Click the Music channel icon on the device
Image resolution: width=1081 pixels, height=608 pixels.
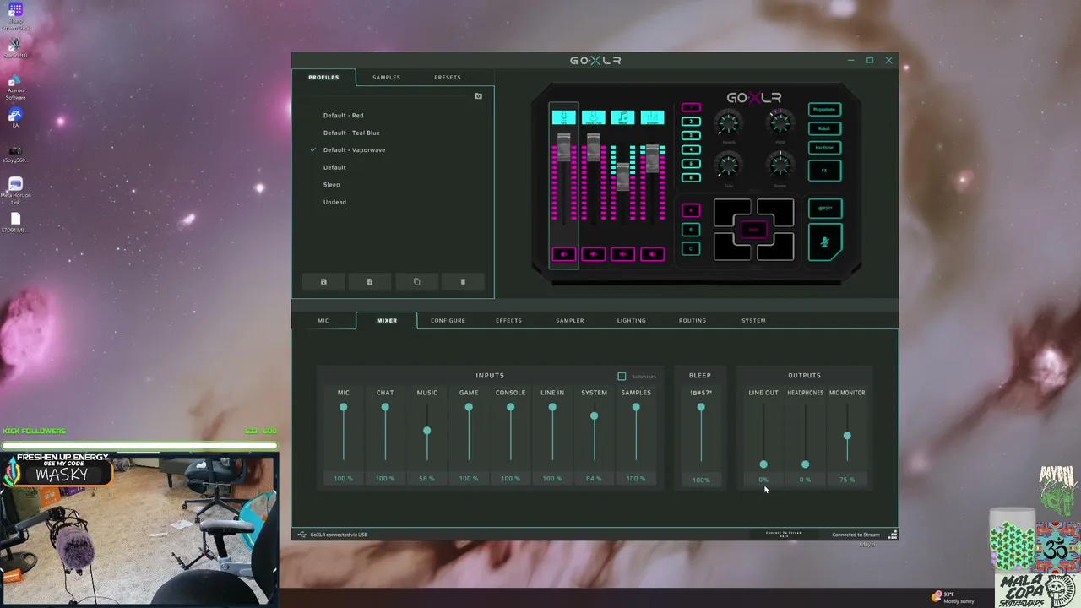pos(622,117)
